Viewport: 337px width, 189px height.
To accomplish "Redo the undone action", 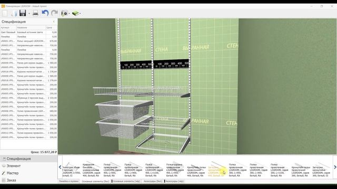I will coord(54,13).
